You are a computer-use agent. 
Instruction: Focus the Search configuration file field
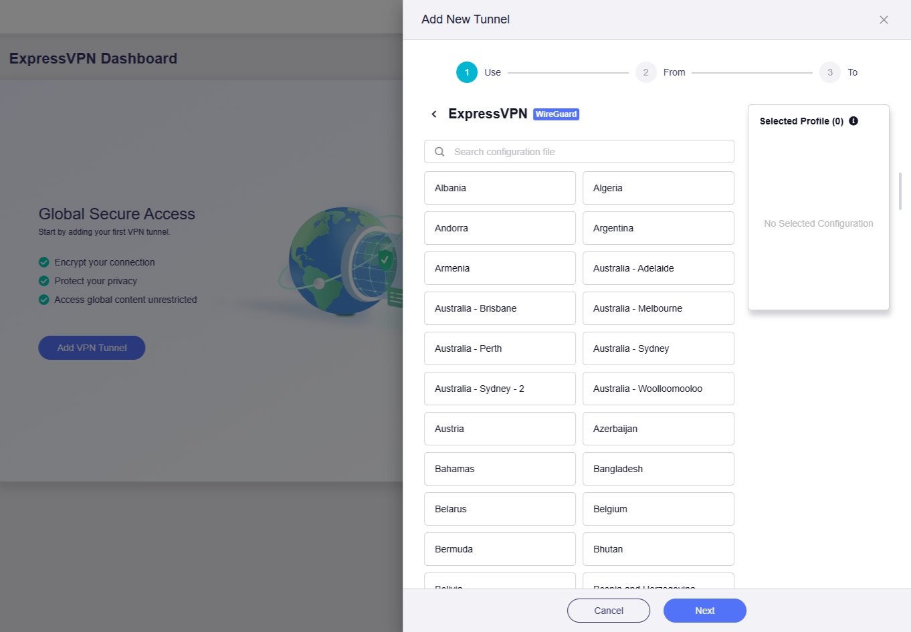pos(579,152)
